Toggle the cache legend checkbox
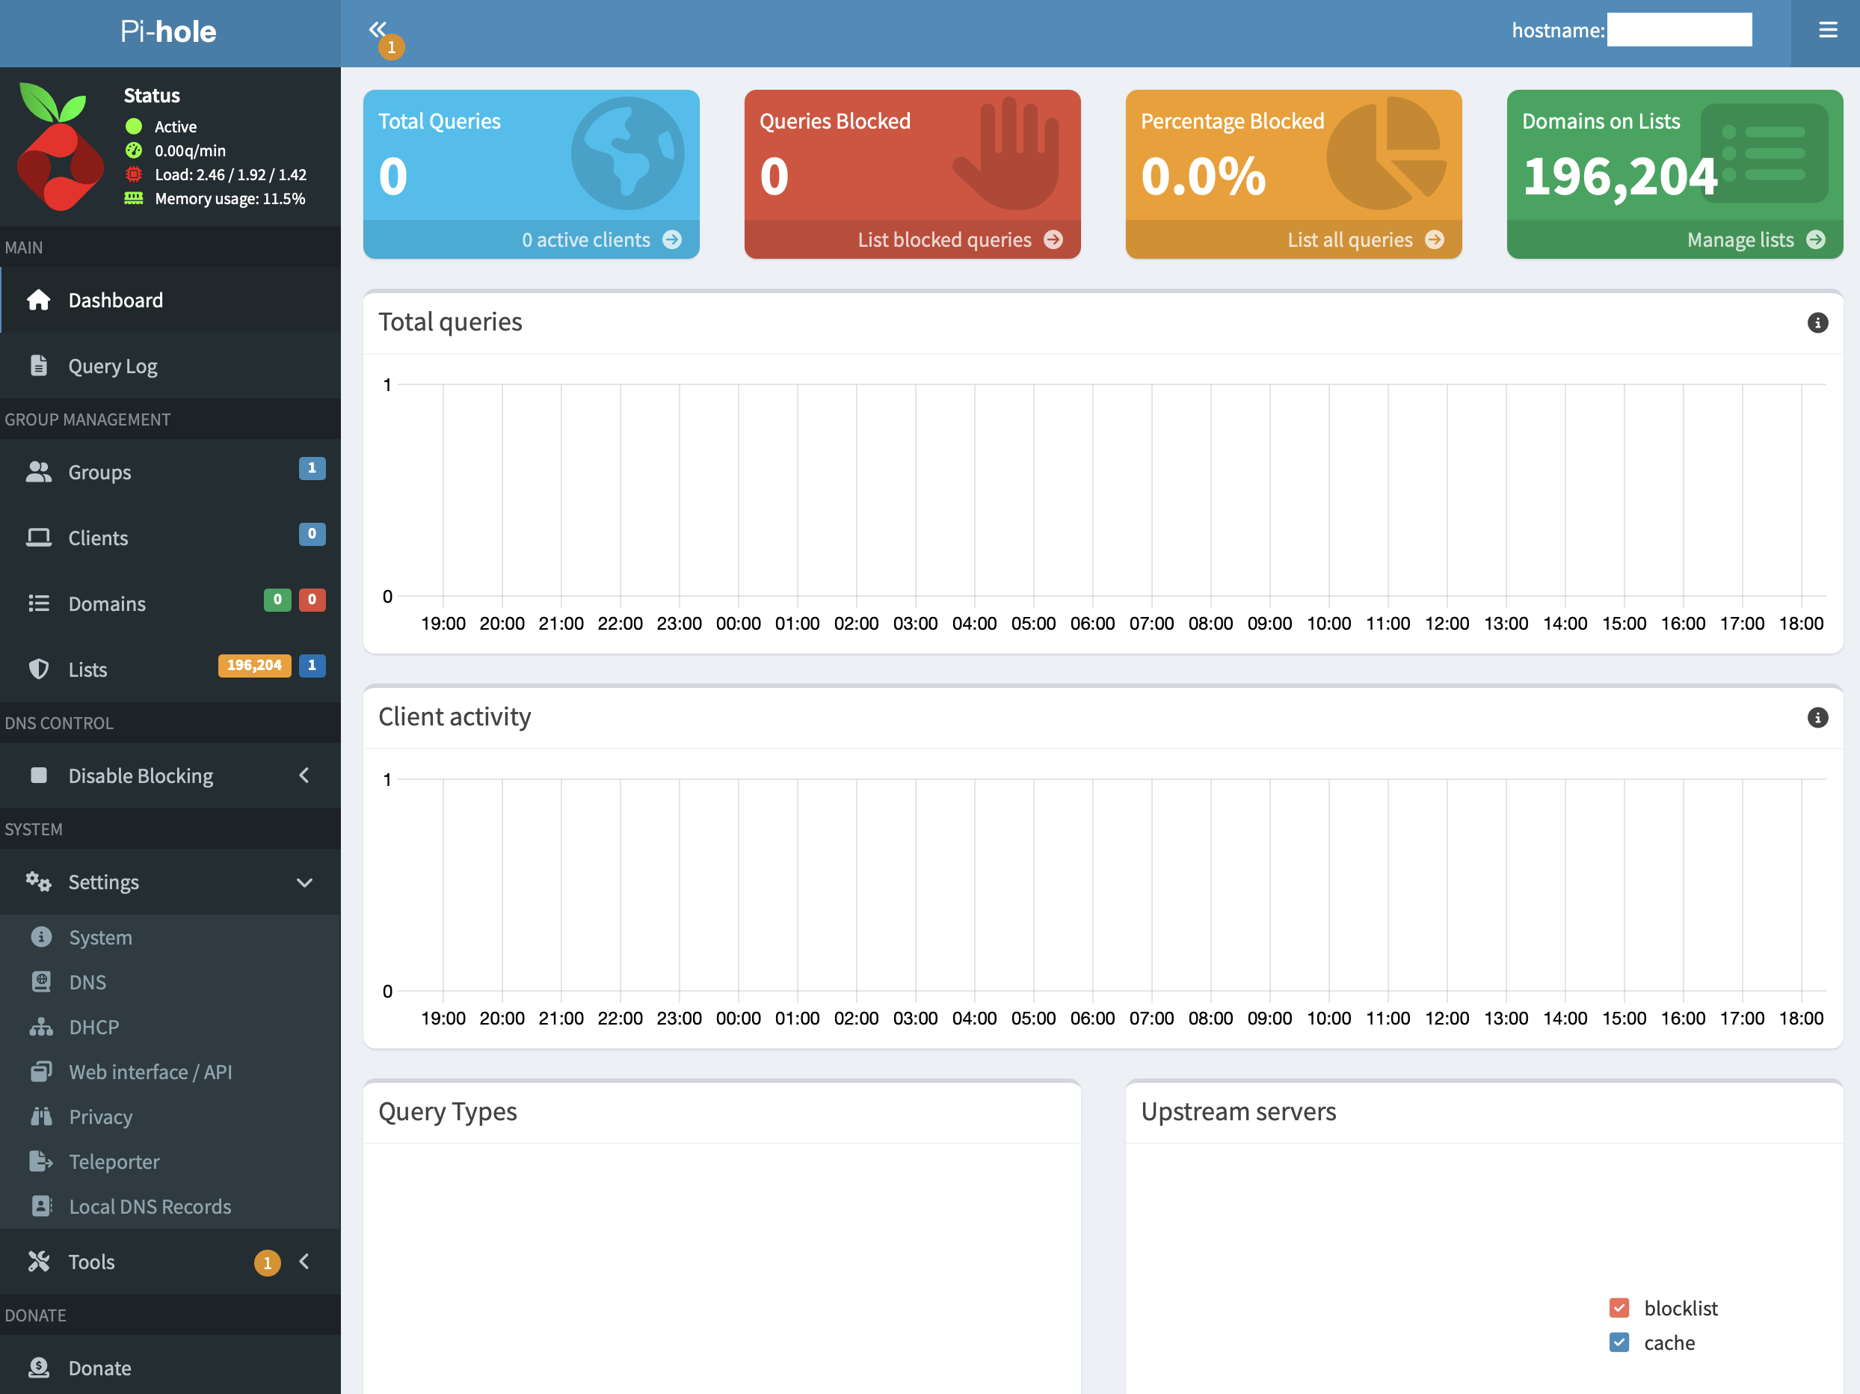Viewport: 1860px width, 1394px height. point(1619,1342)
